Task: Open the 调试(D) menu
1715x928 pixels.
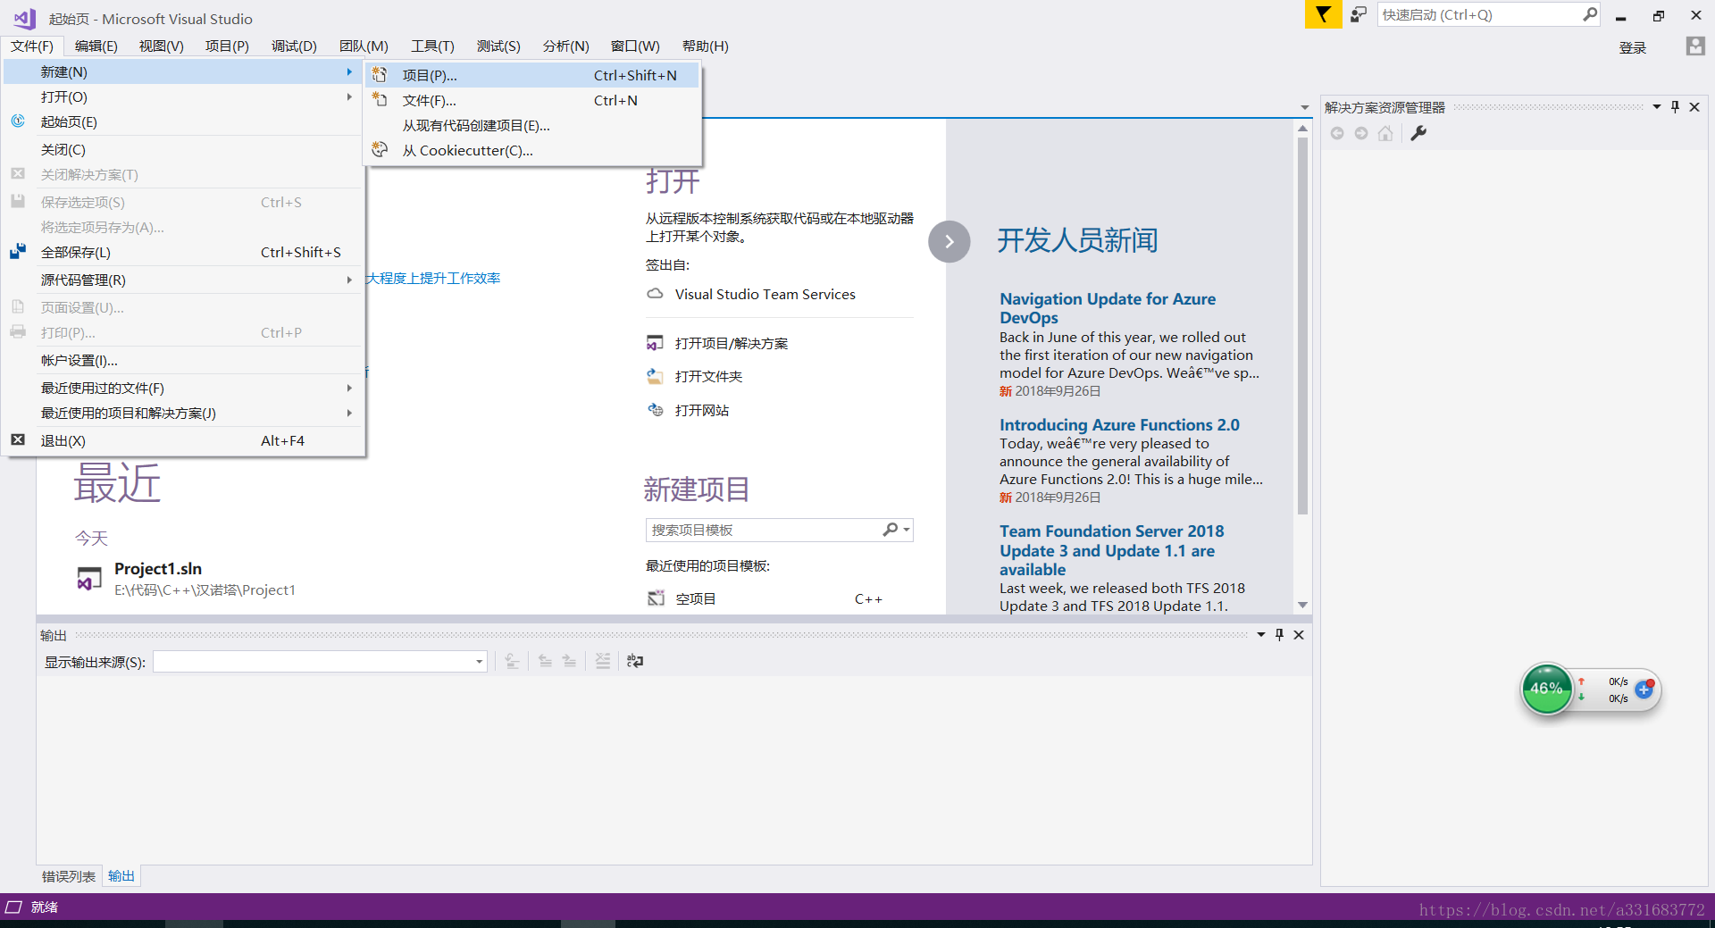Action: coord(294,46)
